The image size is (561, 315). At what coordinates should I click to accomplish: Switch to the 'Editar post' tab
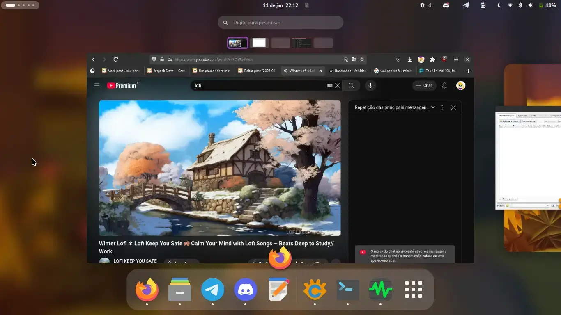point(256,71)
